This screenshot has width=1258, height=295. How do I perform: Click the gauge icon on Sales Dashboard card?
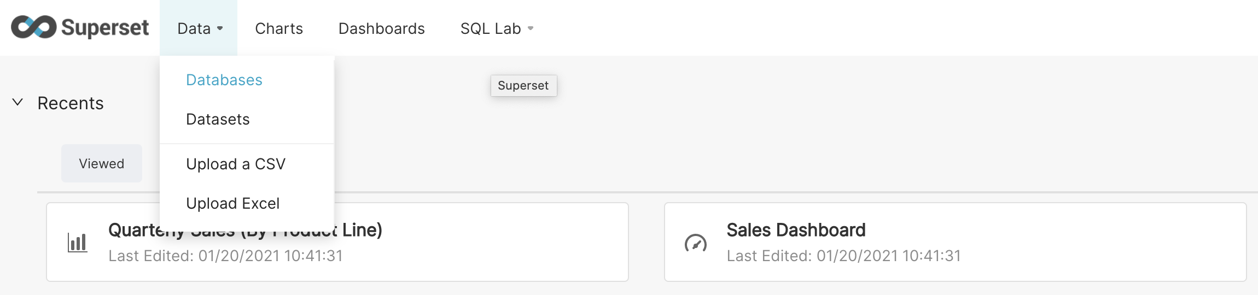695,243
